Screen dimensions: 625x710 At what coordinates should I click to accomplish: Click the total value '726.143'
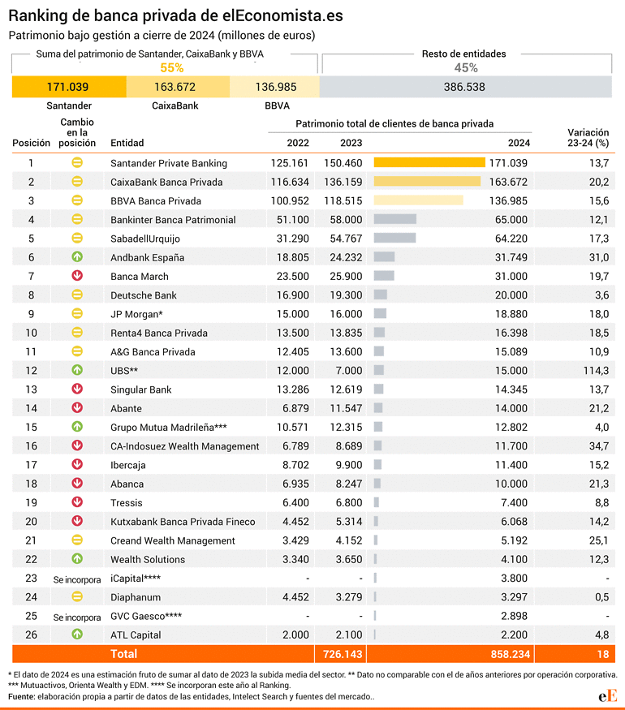[x=343, y=654]
